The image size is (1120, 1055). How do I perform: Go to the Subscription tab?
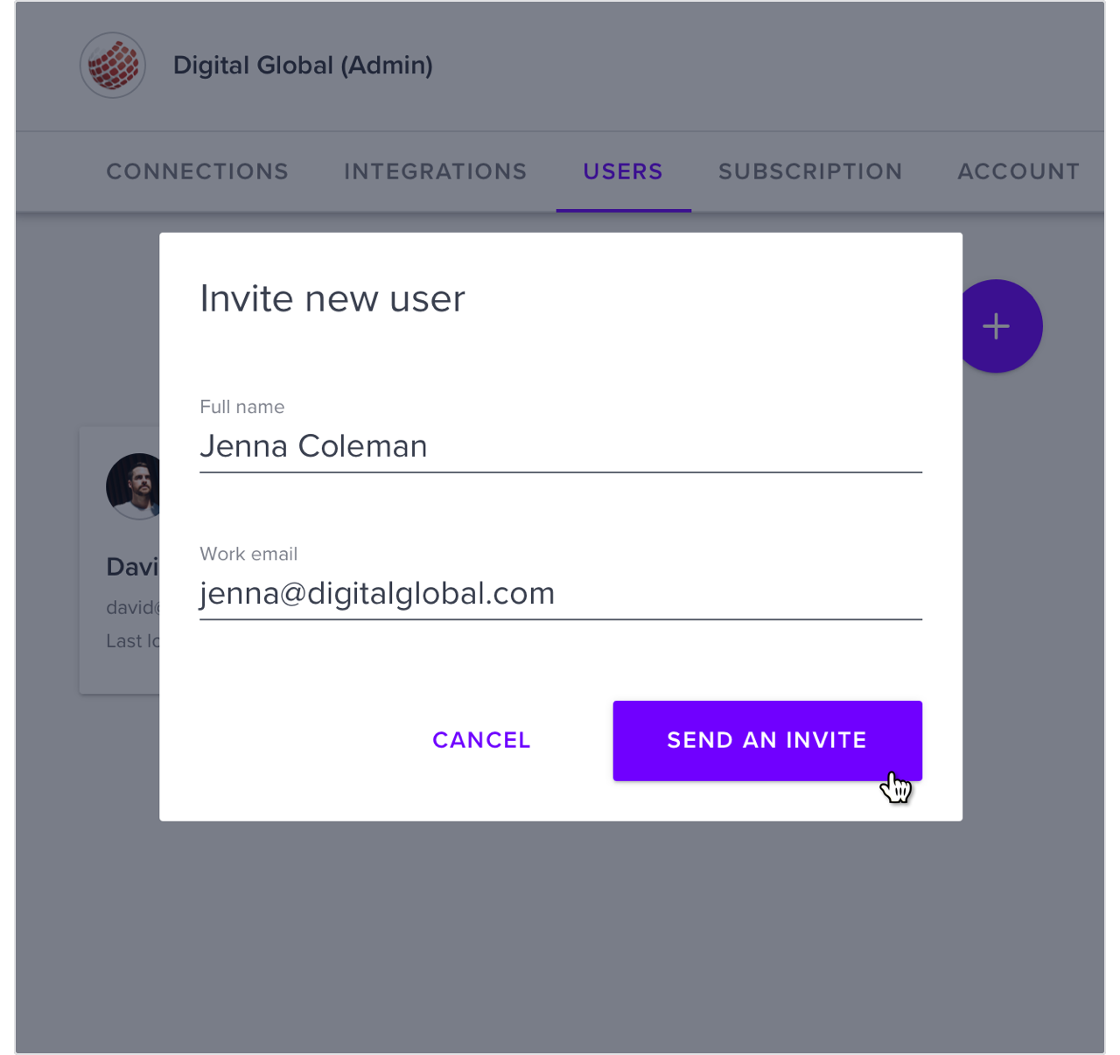(x=810, y=171)
